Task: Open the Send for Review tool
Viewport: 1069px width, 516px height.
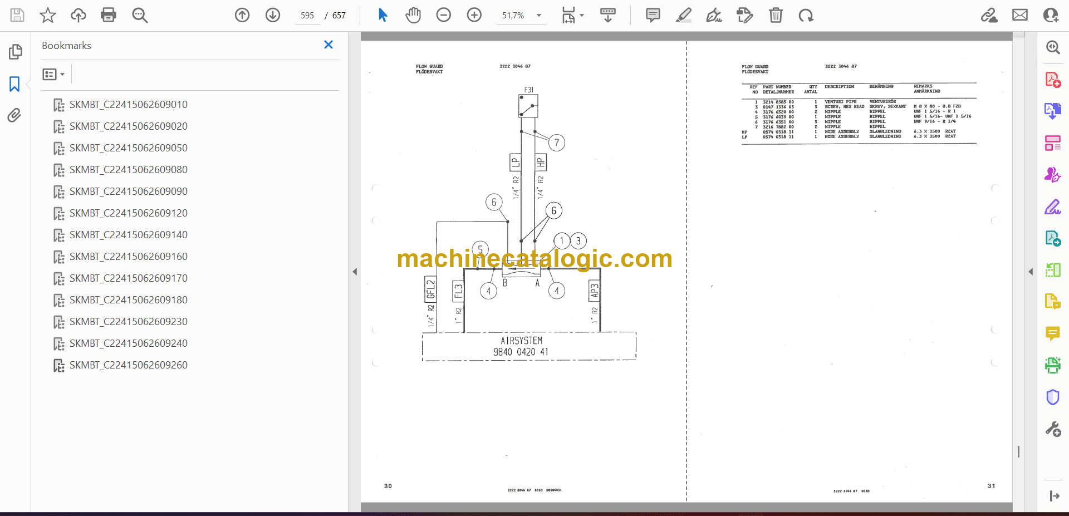Action: (1053, 239)
